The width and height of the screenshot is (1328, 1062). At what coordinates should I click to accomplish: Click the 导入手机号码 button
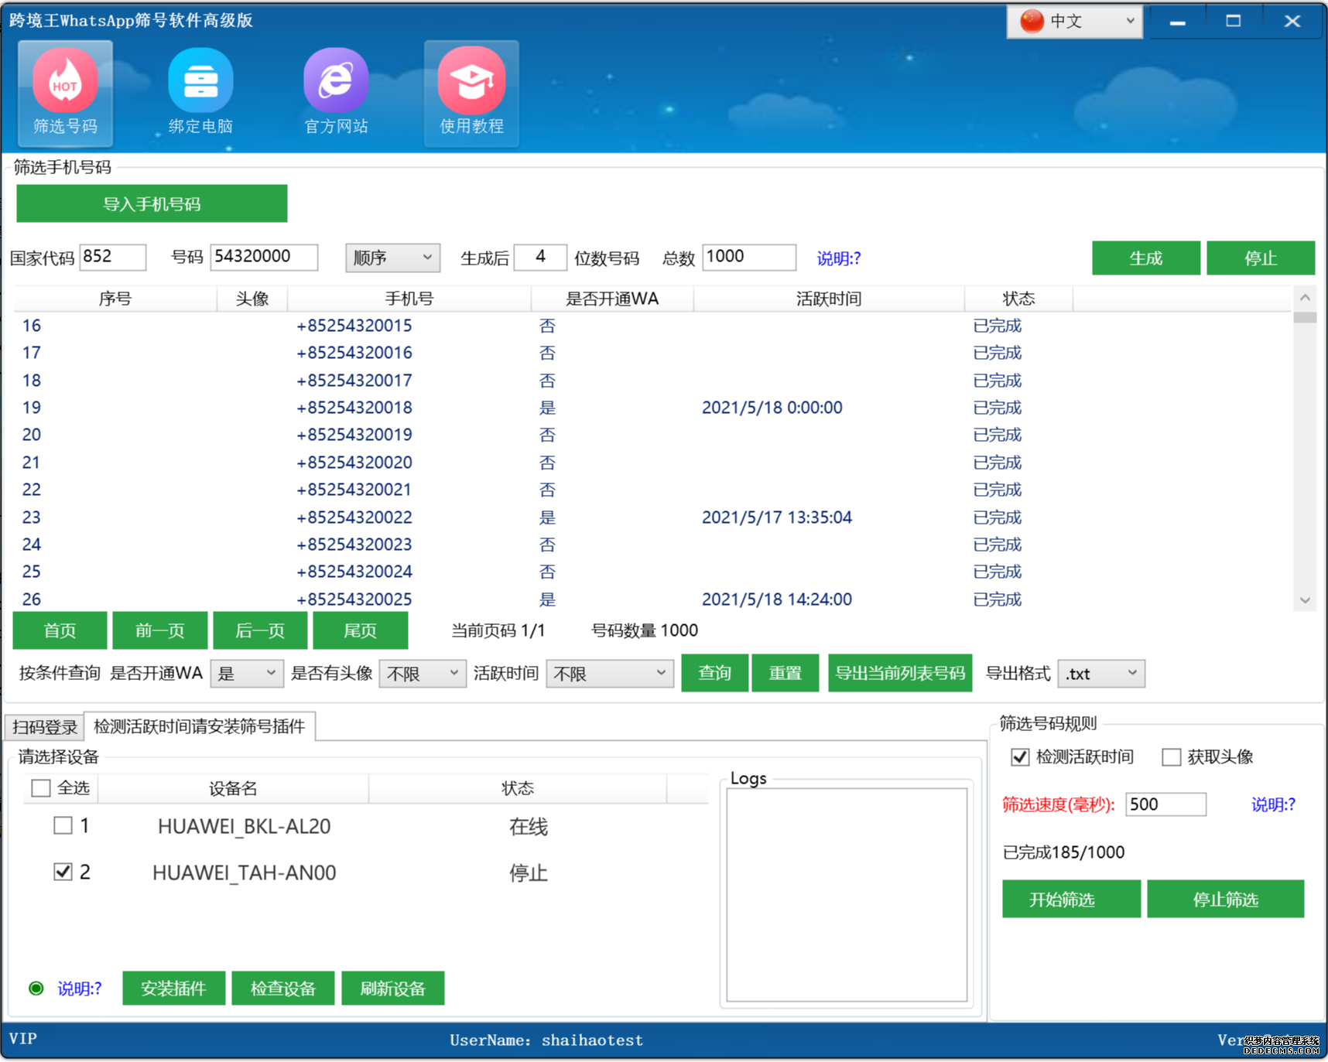(x=152, y=203)
